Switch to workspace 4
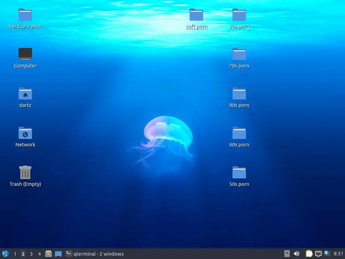345x259 pixels. pyautogui.click(x=39, y=254)
